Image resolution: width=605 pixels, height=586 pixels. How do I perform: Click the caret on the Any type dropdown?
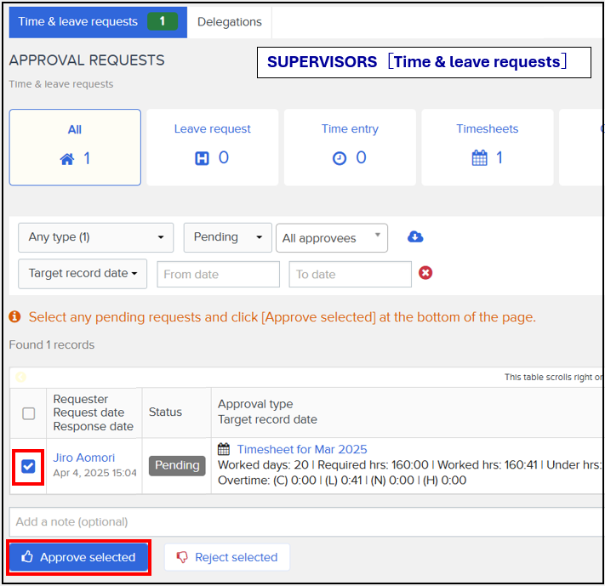161,237
